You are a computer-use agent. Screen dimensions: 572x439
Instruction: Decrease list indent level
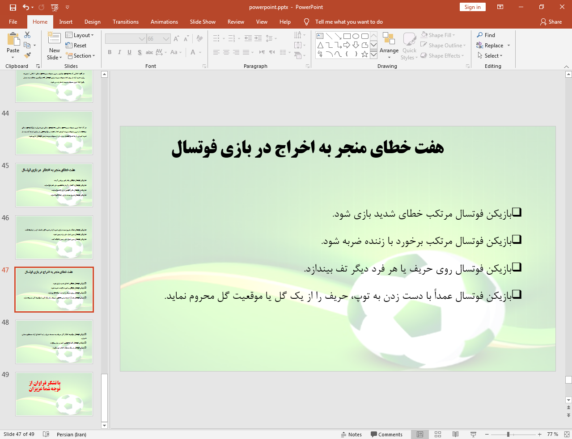[248, 39]
